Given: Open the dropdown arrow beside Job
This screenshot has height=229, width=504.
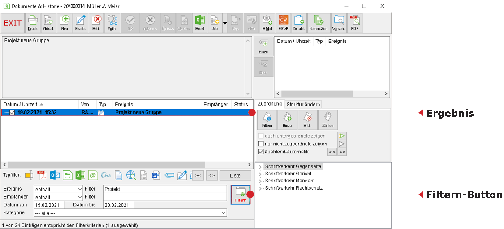Looking at the screenshot, I should (x=225, y=23).
